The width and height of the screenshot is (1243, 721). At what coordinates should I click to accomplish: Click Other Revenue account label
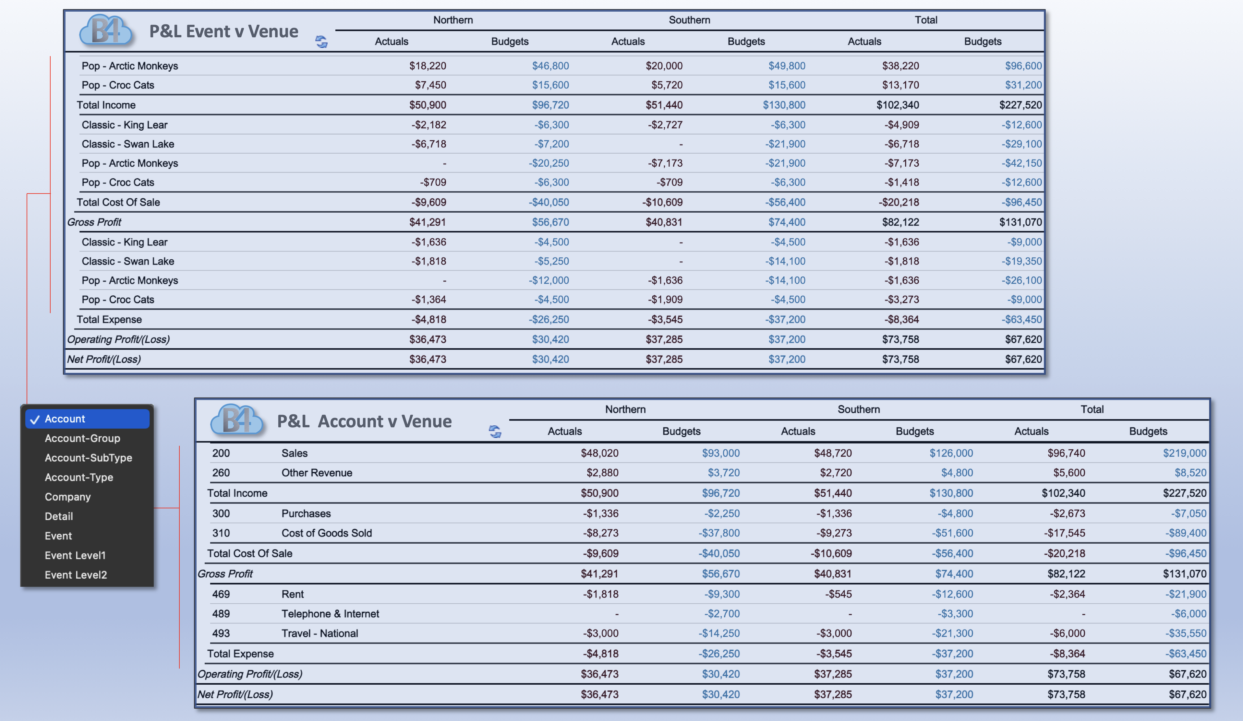[x=317, y=473]
